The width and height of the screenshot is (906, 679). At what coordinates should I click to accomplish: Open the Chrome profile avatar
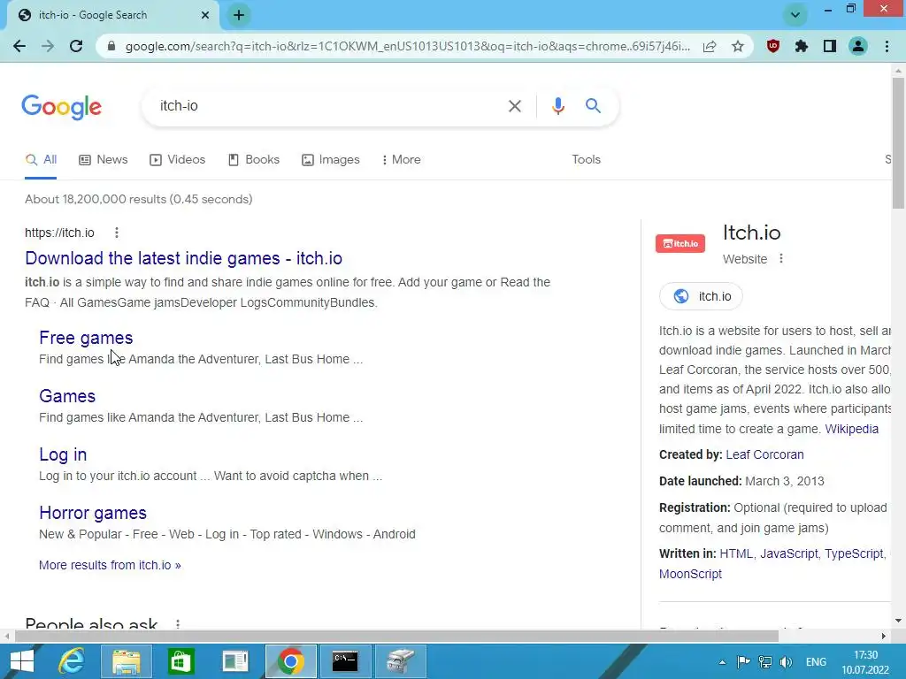click(858, 46)
